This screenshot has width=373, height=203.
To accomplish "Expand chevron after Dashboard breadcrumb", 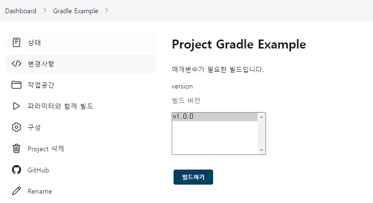I will click(44, 11).
